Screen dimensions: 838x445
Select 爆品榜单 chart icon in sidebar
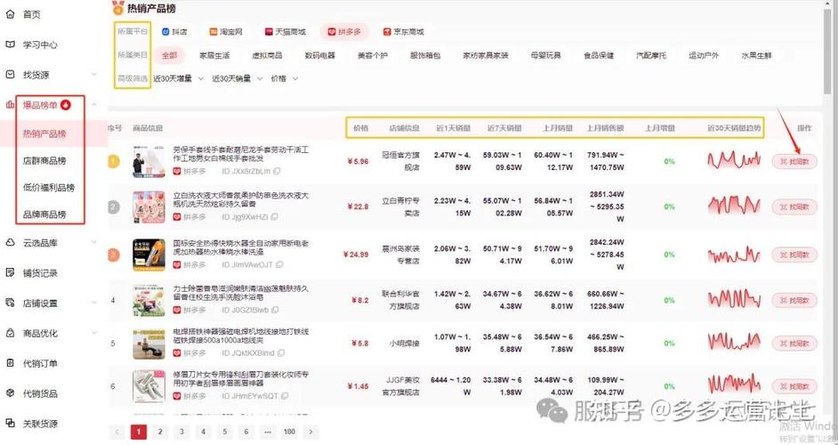(x=10, y=105)
